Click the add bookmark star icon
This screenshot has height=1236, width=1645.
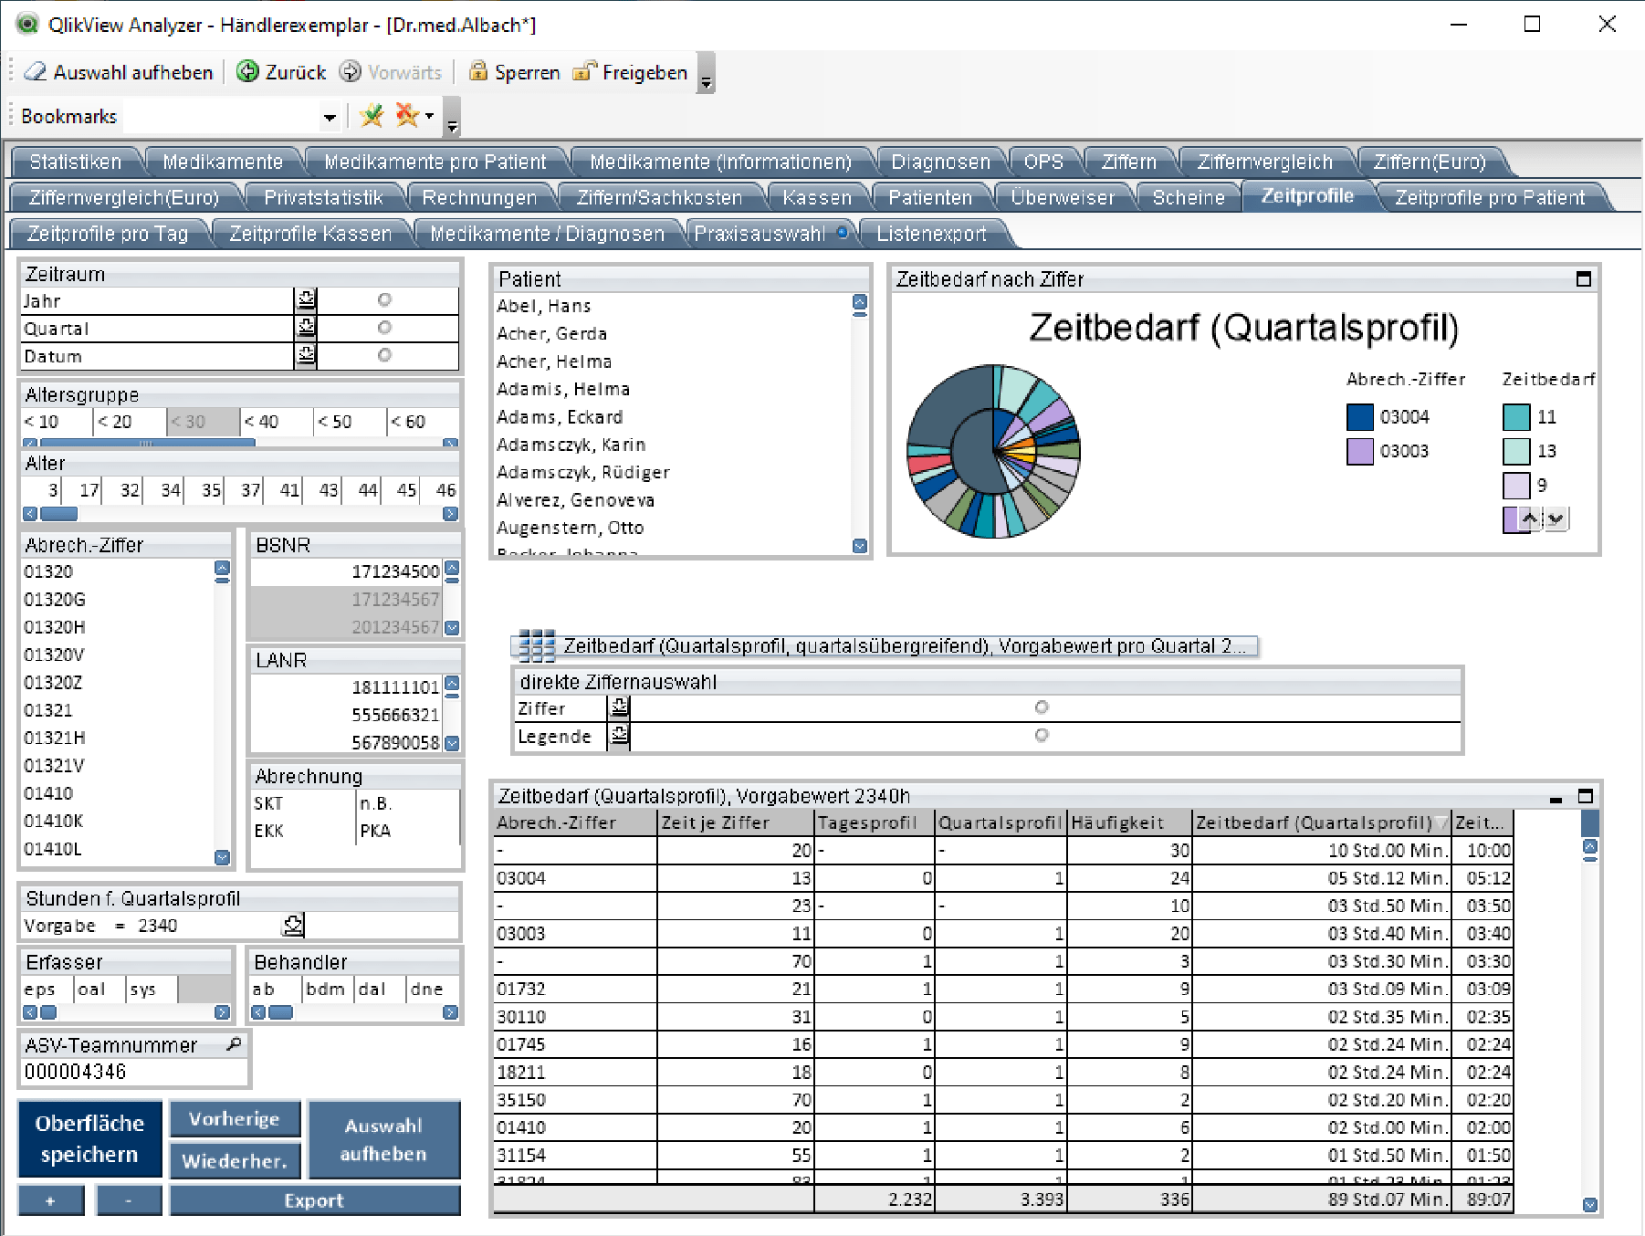372,116
